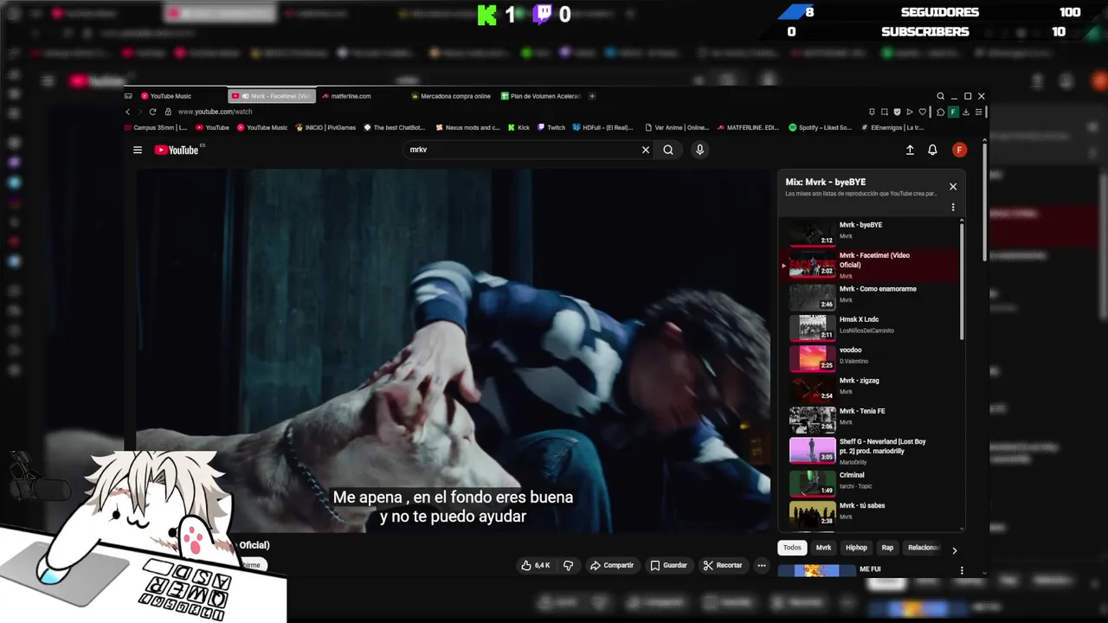1108x623 pixels.
Task: Open the browser downloads icon
Action: (x=966, y=112)
